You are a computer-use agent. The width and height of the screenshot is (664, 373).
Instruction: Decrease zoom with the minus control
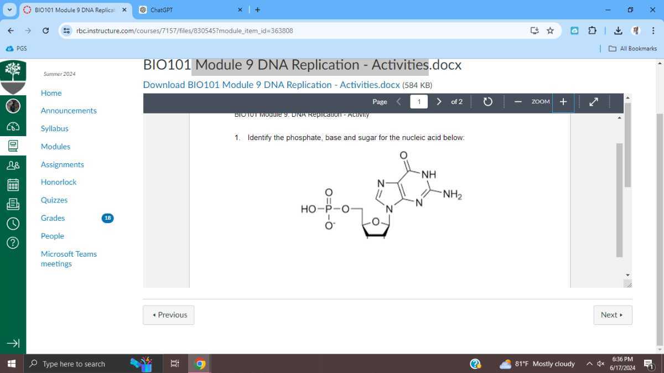(518, 101)
